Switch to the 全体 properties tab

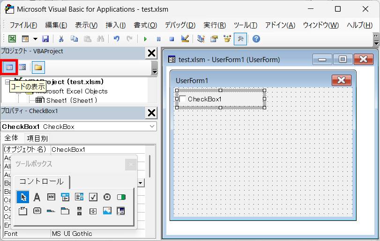pyautogui.click(x=11, y=138)
